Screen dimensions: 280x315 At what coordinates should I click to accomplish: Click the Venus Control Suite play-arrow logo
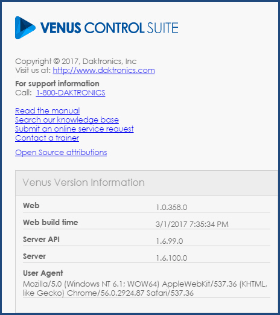(25, 28)
